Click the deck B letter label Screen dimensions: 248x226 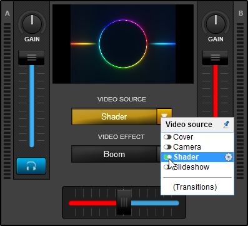(x=241, y=13)
